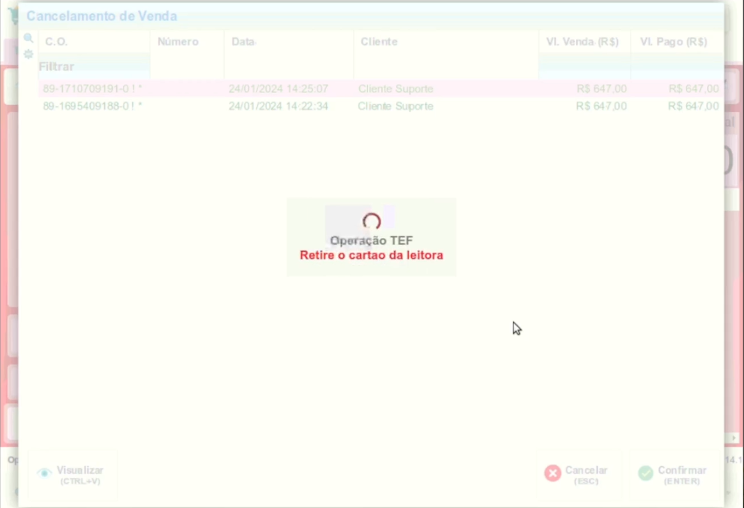744x508 pixels.
Task: Click the Cliente column header
Action: click(x=379, y=42)
